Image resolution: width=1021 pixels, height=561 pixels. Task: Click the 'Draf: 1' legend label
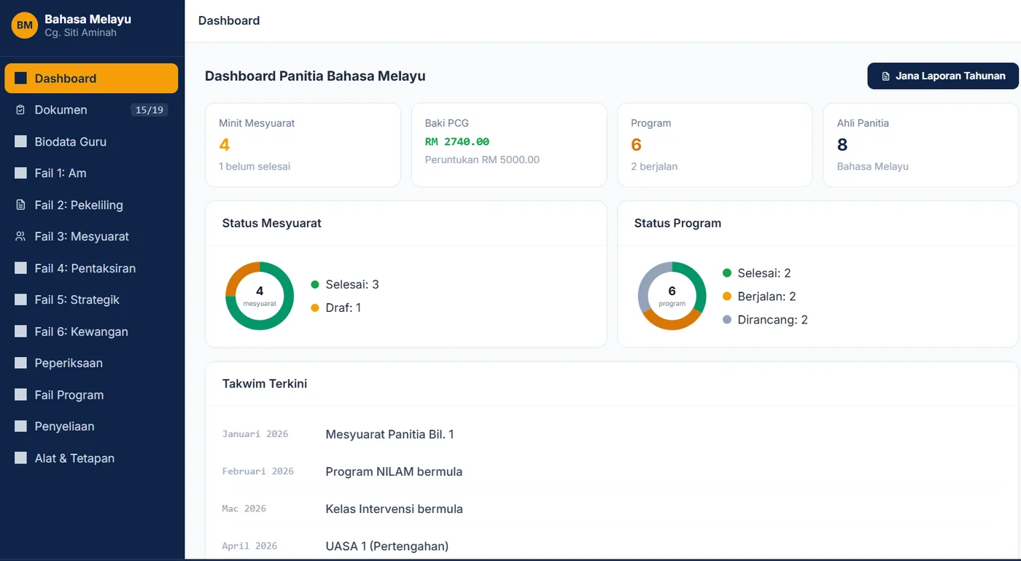[343, 308]
